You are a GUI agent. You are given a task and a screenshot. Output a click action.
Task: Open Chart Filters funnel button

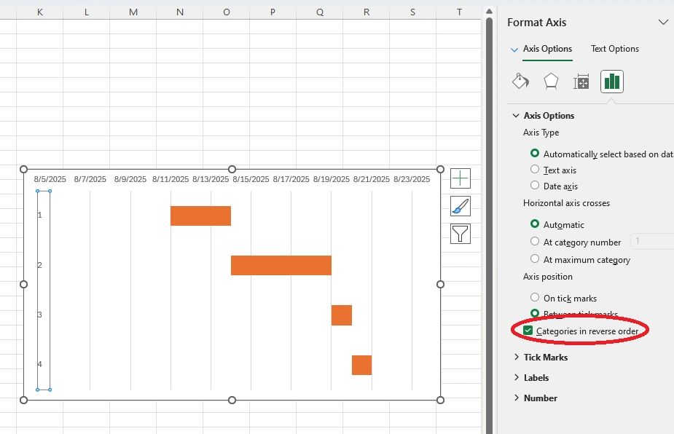pos(461,234)
